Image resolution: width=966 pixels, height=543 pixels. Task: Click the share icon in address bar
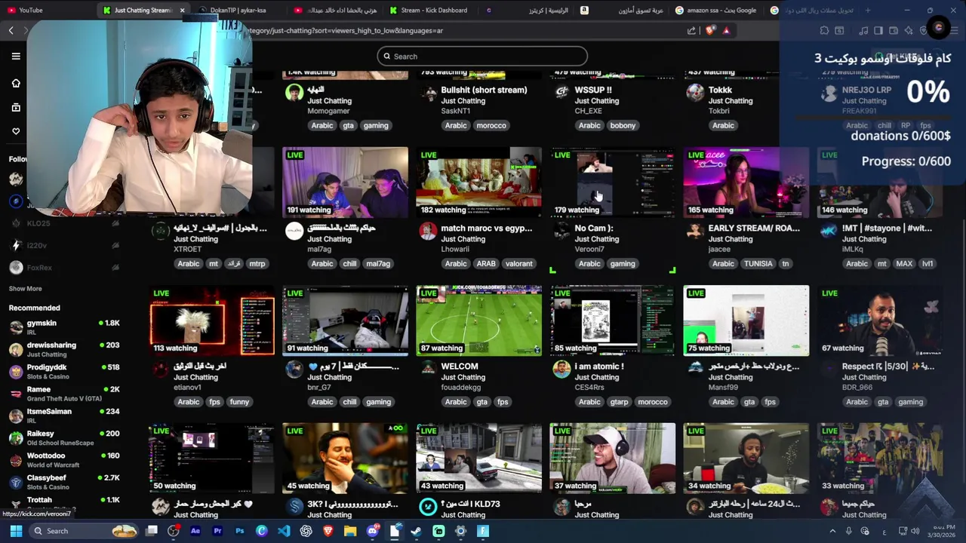coord(691,31)
